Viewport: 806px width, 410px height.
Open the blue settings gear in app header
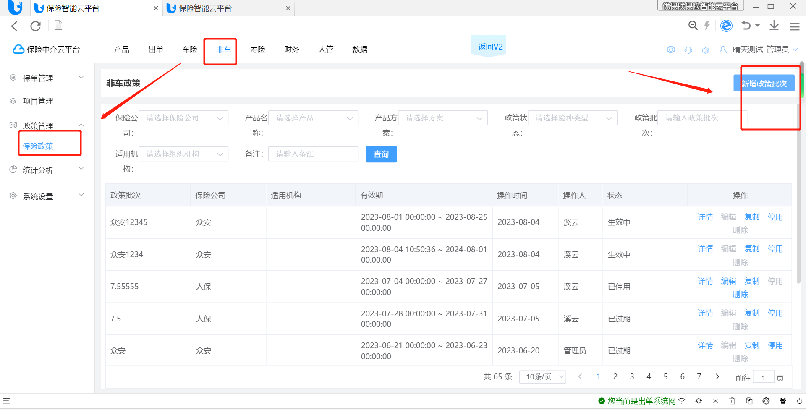671,50
